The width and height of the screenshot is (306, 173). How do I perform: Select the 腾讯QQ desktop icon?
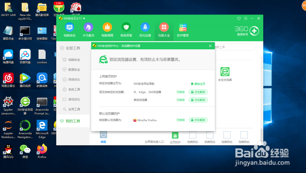8,151
